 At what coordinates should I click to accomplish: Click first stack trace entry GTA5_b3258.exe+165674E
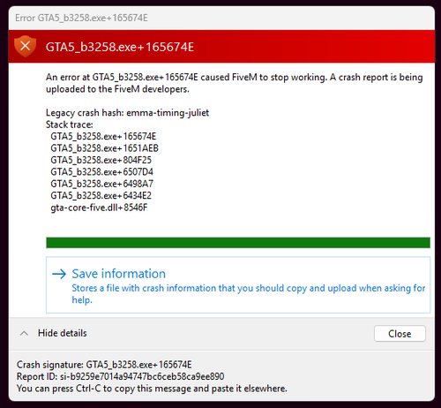103,136
